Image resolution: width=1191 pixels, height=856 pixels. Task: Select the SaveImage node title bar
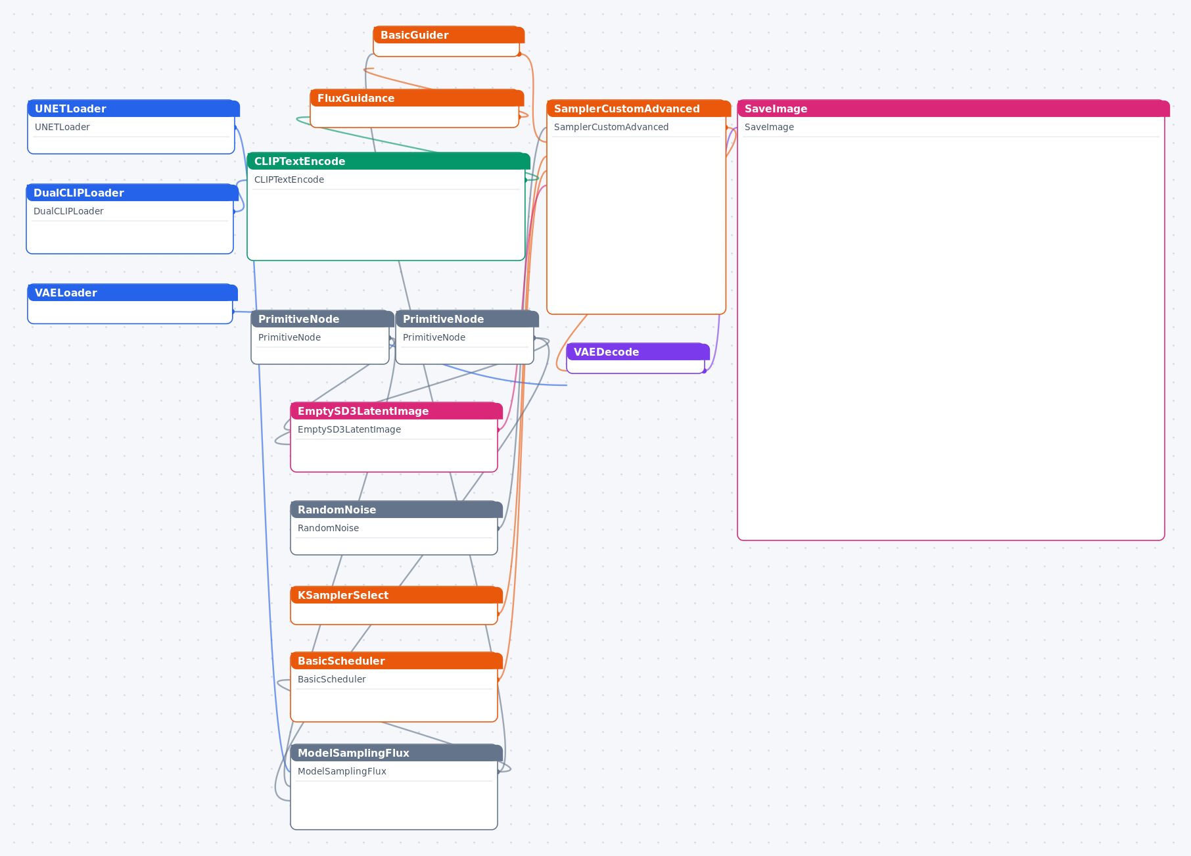tap(953, 108)
